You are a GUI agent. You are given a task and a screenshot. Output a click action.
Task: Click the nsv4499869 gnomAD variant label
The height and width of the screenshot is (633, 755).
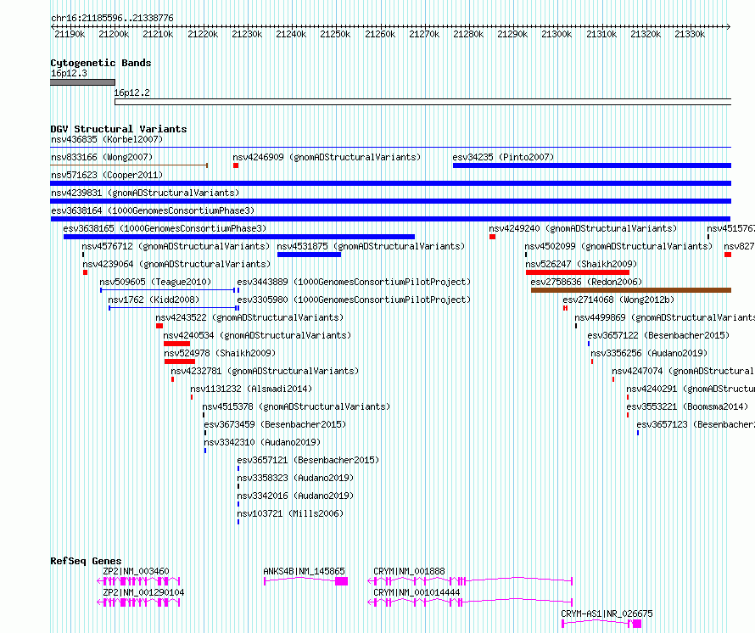[x=664, y=317]
